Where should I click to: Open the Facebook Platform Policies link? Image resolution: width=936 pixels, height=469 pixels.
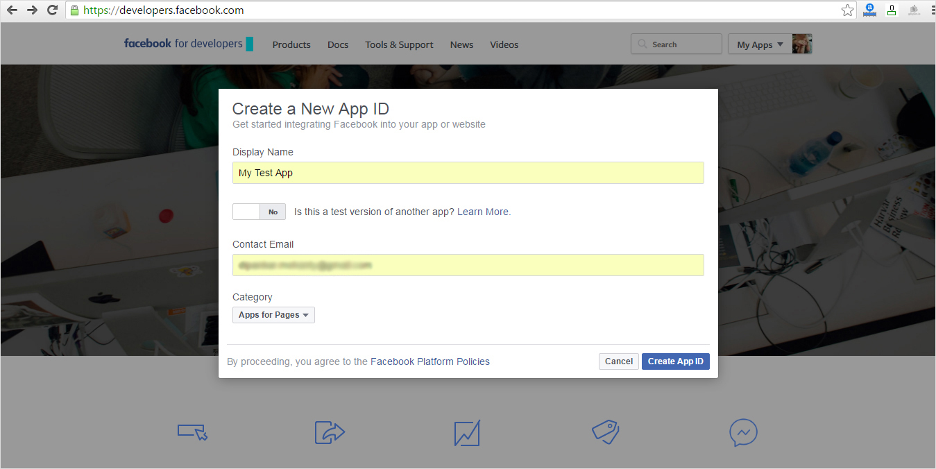430,361
